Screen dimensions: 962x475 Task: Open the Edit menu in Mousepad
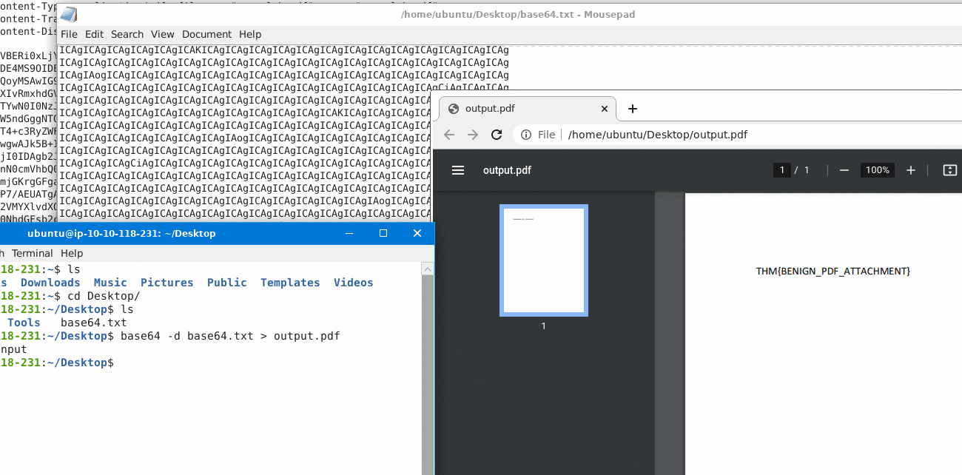point(94,34)
